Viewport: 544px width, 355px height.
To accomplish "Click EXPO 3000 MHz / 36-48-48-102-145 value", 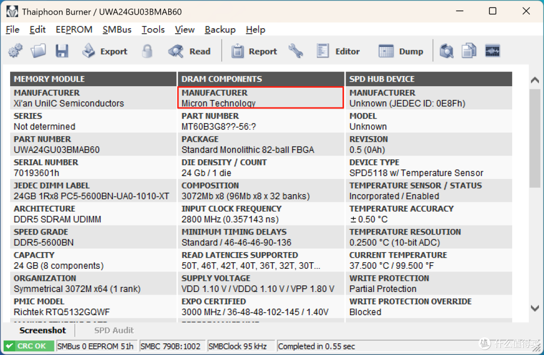I will tap(255, 312).
